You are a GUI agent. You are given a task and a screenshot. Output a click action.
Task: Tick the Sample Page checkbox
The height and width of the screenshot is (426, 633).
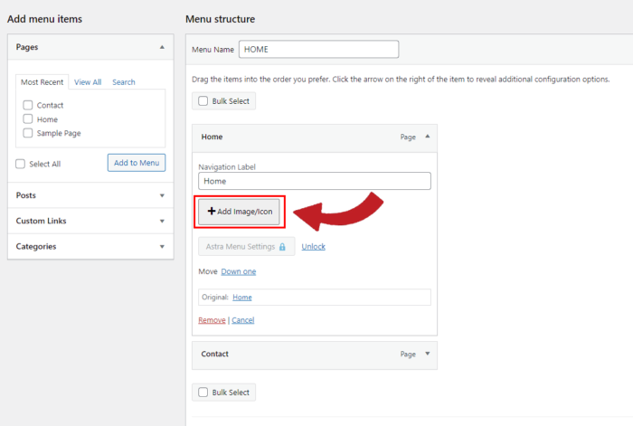click(28, 133)
